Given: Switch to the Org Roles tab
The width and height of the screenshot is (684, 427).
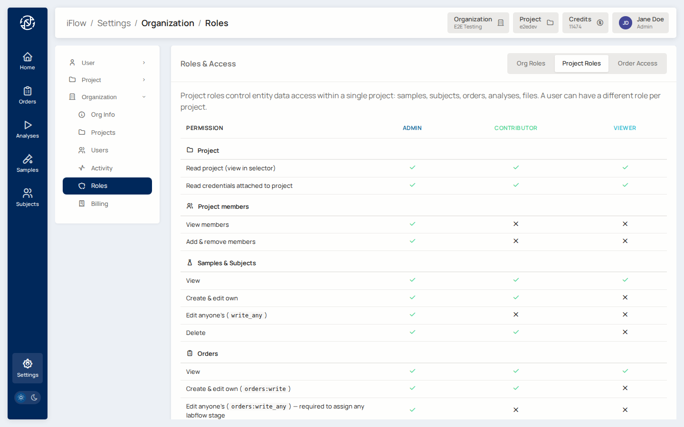Looking at the screenshot, I should 531,64.
